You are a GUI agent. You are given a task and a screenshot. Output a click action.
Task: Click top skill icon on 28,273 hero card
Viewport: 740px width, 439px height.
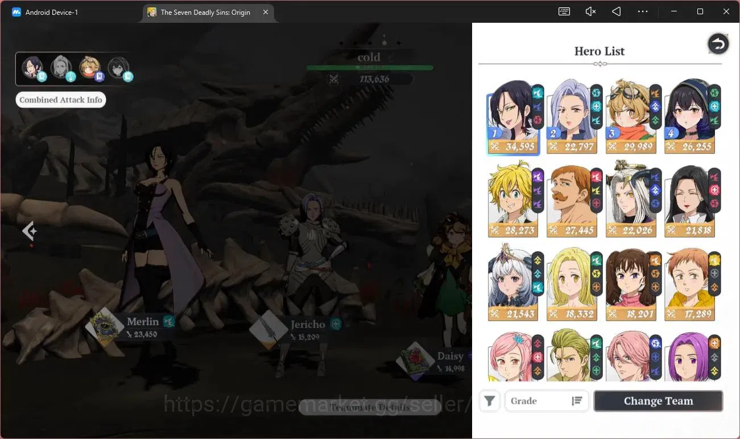point(538,177)
